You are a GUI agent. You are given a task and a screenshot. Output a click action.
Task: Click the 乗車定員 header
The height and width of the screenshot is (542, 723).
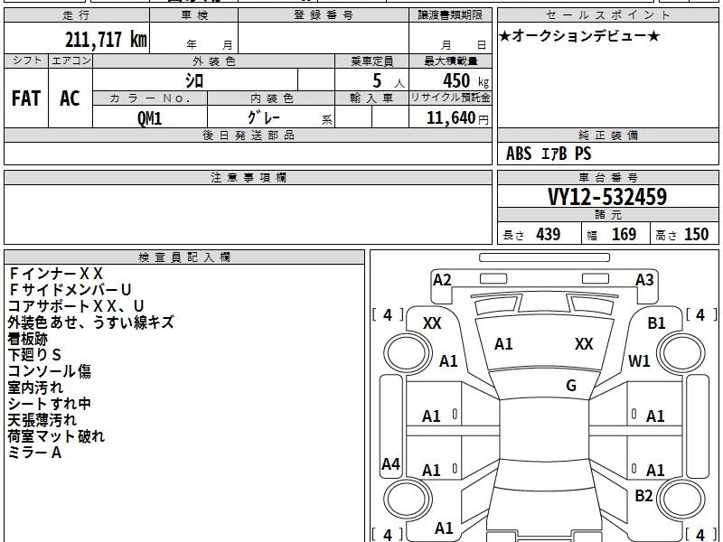coord(371,61)
